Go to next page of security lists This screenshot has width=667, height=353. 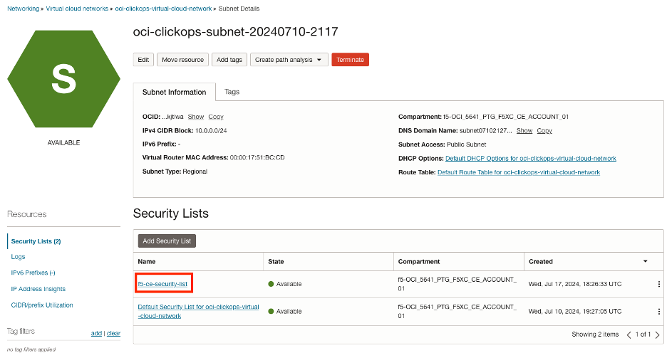click(657, 334)
